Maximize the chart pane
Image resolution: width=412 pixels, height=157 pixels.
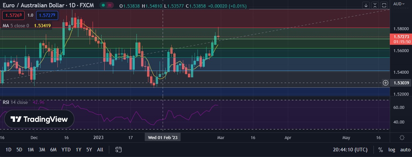tap(384, 5)
